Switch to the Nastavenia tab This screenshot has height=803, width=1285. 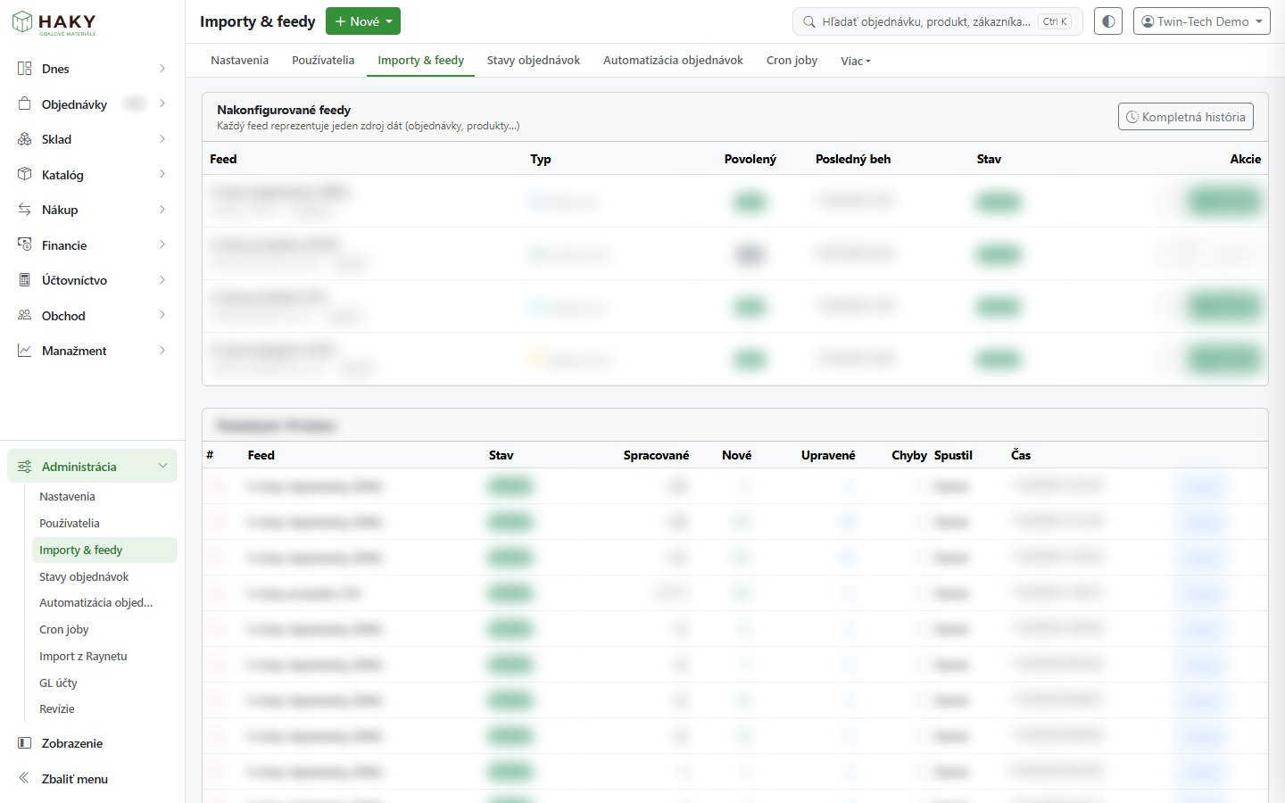[x=239, y=61]
